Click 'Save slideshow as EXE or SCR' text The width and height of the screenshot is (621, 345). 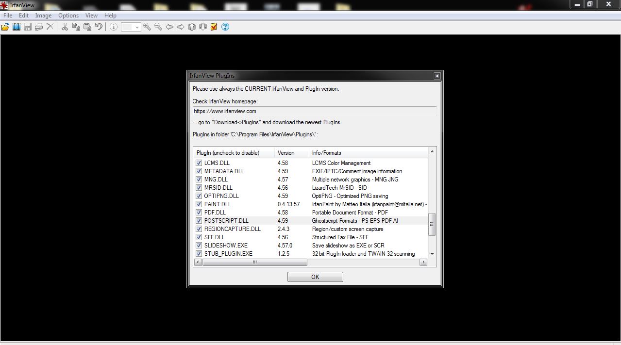pyautogui.click(x=348, y=246)
